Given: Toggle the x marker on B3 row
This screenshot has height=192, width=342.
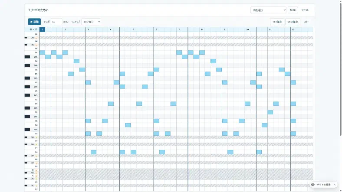Looking at the screenshot, I should [x=36, y=170].
